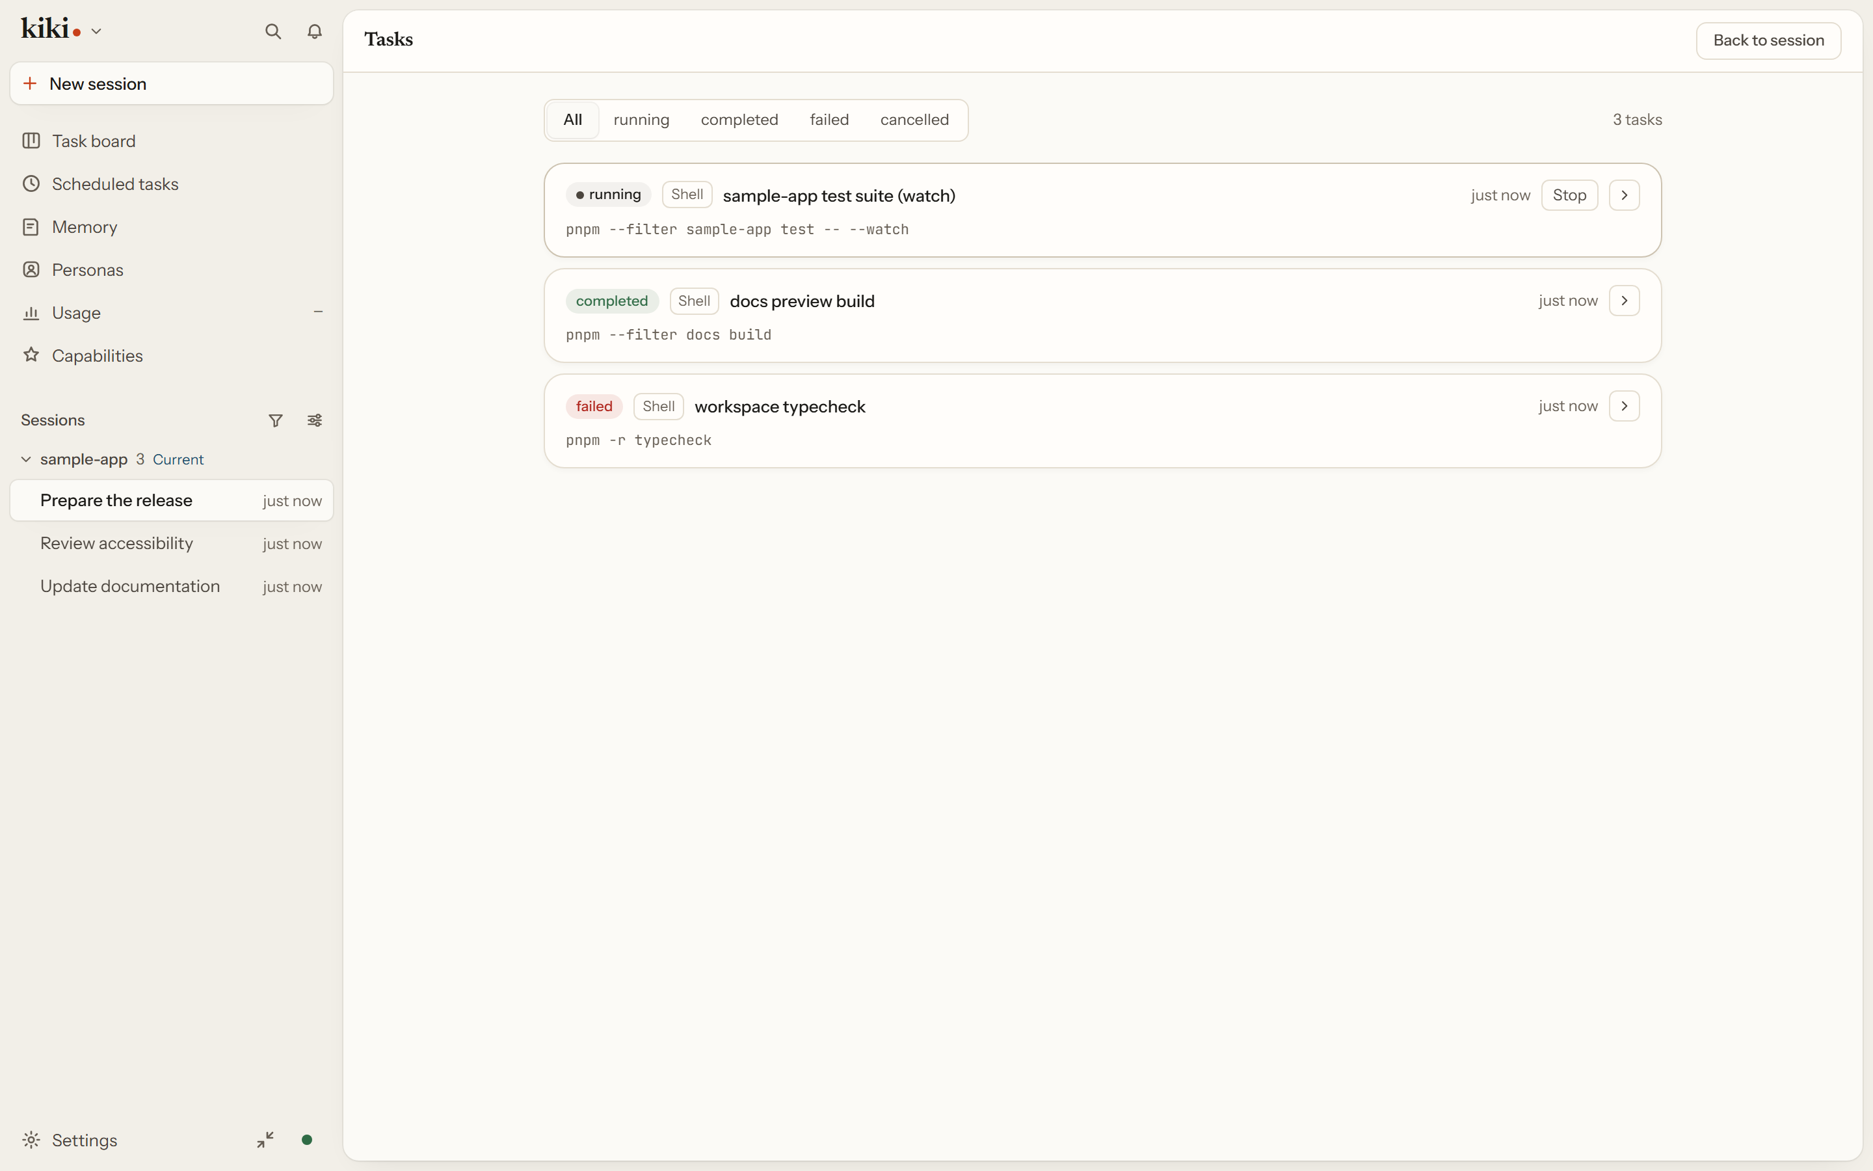The image size is (1873, 1171).
Task: Click the 'pnpm -r typecheck' command text
Action: coord(639,440)
